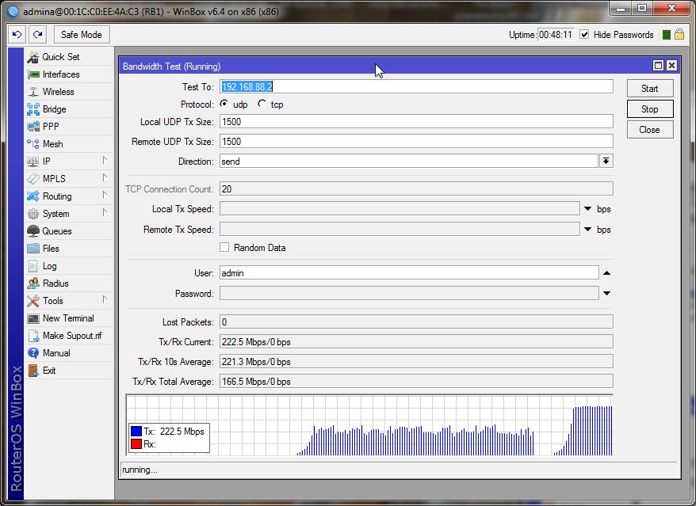Click the New Terminal icon
Image resolution: width=696 pixels, height=506 pixels.
coord(33,318)
